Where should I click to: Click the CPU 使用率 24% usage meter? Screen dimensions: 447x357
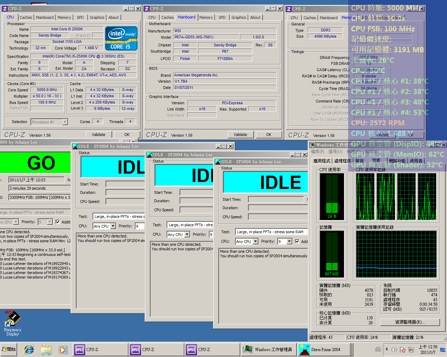point(332,197)
